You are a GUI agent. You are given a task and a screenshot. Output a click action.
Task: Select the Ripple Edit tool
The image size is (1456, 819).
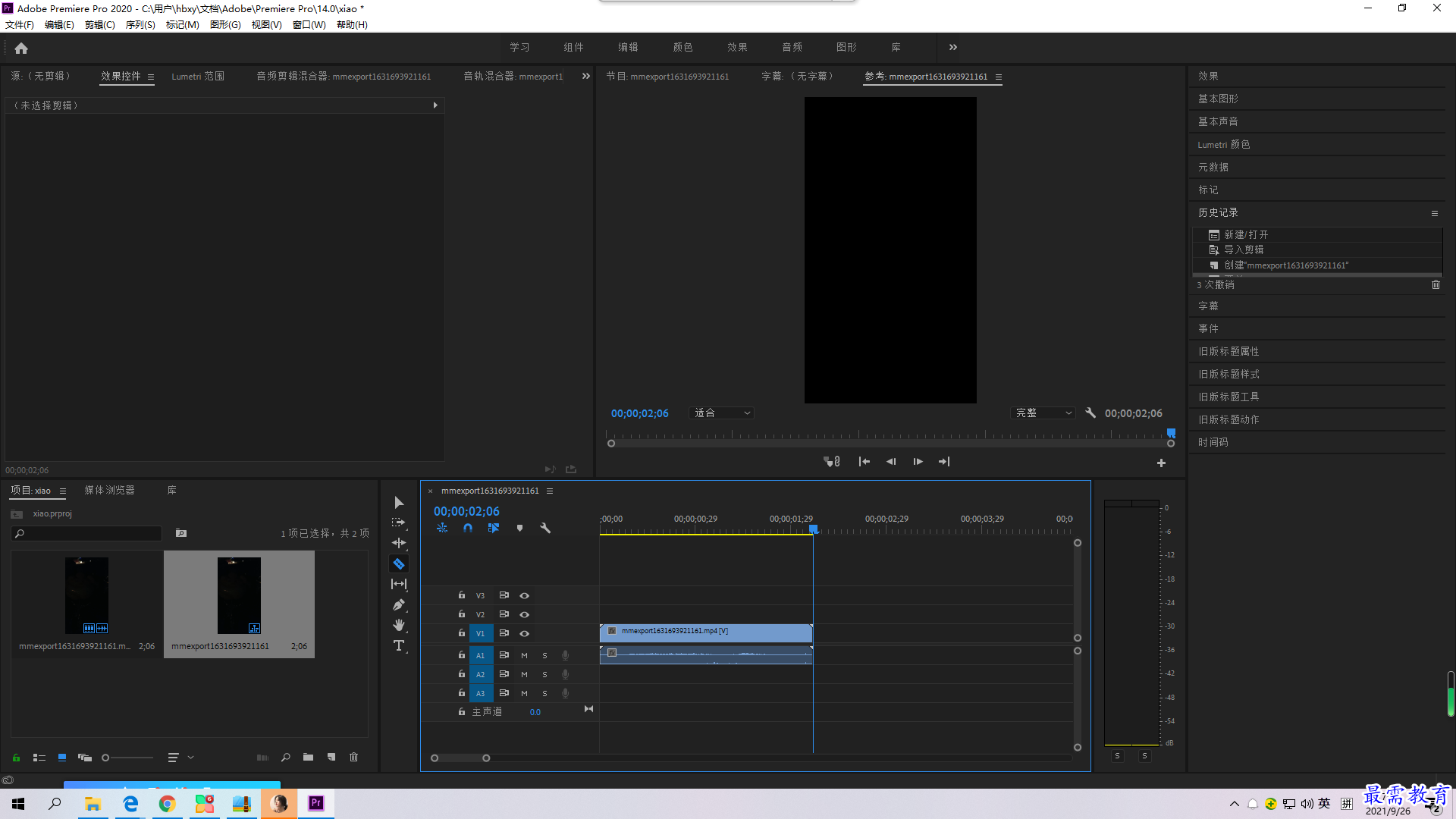click(x=399, y=543)
